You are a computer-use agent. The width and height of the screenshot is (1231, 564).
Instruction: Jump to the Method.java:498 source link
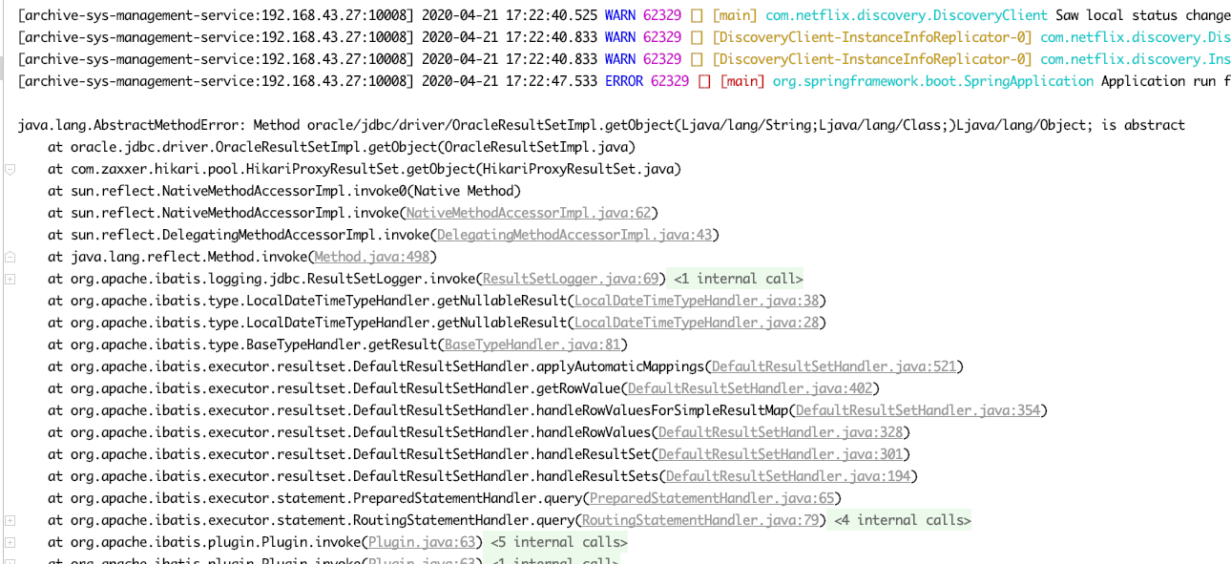click(x=371, y=257)
